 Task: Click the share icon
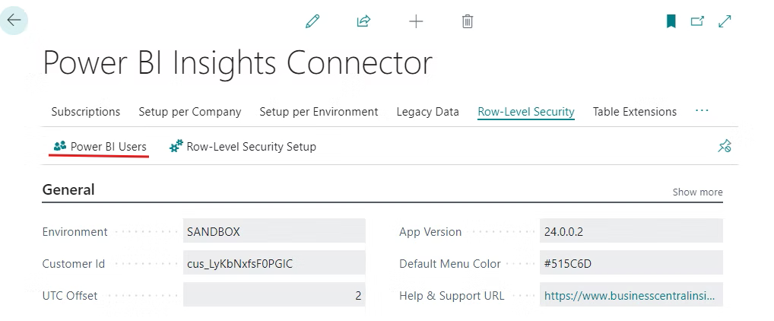coord(363,21)
